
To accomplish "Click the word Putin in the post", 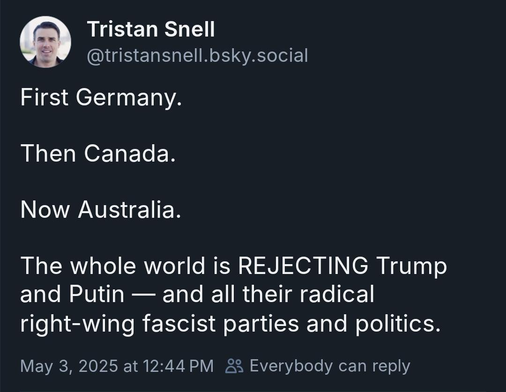I will pyautogui.click(x=97, y=294).
